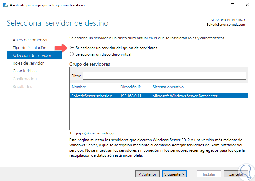This screenshot has width=255, height=181.
Task: Sort by Dirección IP column header
Action: (x=130, y=87)
